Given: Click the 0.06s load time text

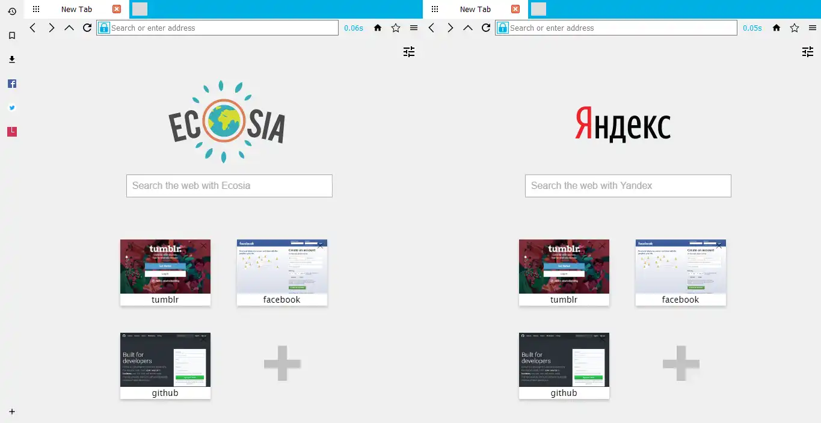Looking at the screenshot, I should [354, 28].
